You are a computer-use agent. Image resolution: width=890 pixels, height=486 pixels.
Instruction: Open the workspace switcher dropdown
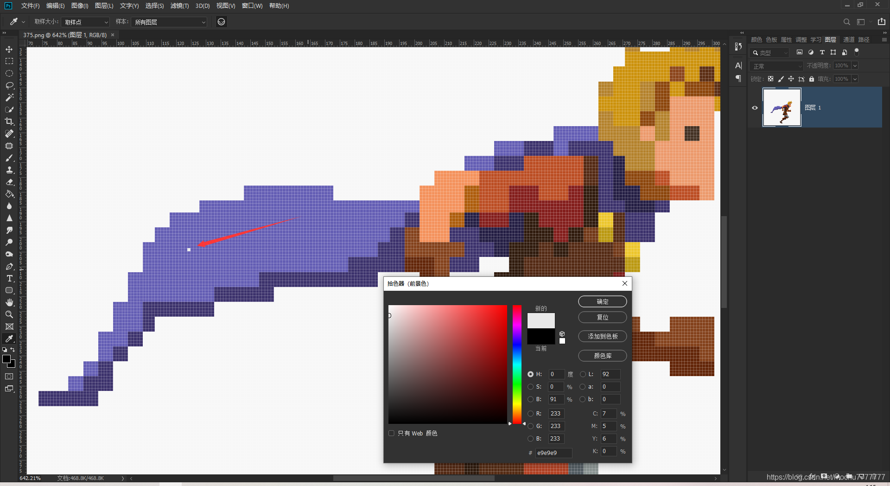[x=863, y=22]
